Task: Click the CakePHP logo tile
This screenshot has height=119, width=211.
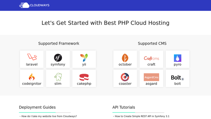Action: (84, 78)
